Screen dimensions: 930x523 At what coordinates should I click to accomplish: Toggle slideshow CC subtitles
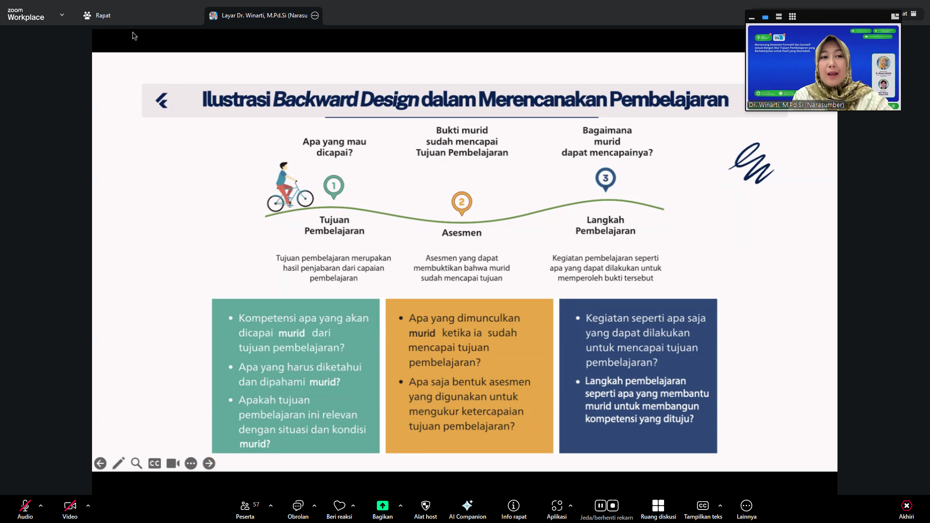pos(155,463)
